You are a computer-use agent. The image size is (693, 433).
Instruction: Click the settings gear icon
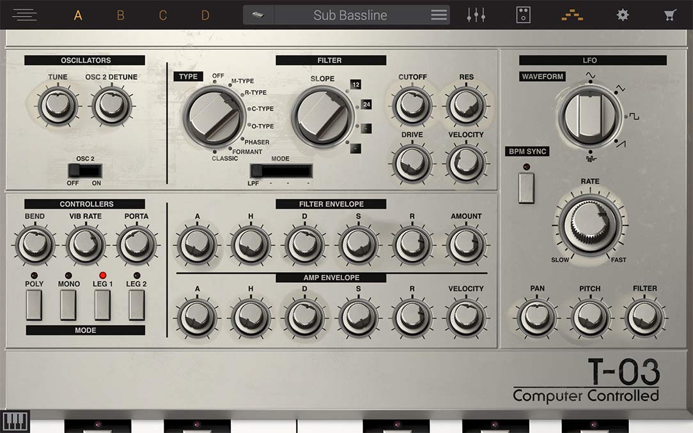[622, 15]
